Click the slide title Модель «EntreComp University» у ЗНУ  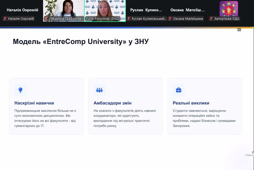[x=81, y=41]
